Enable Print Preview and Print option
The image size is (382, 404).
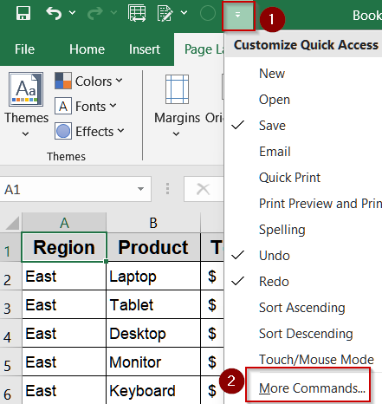coord(304,204)
